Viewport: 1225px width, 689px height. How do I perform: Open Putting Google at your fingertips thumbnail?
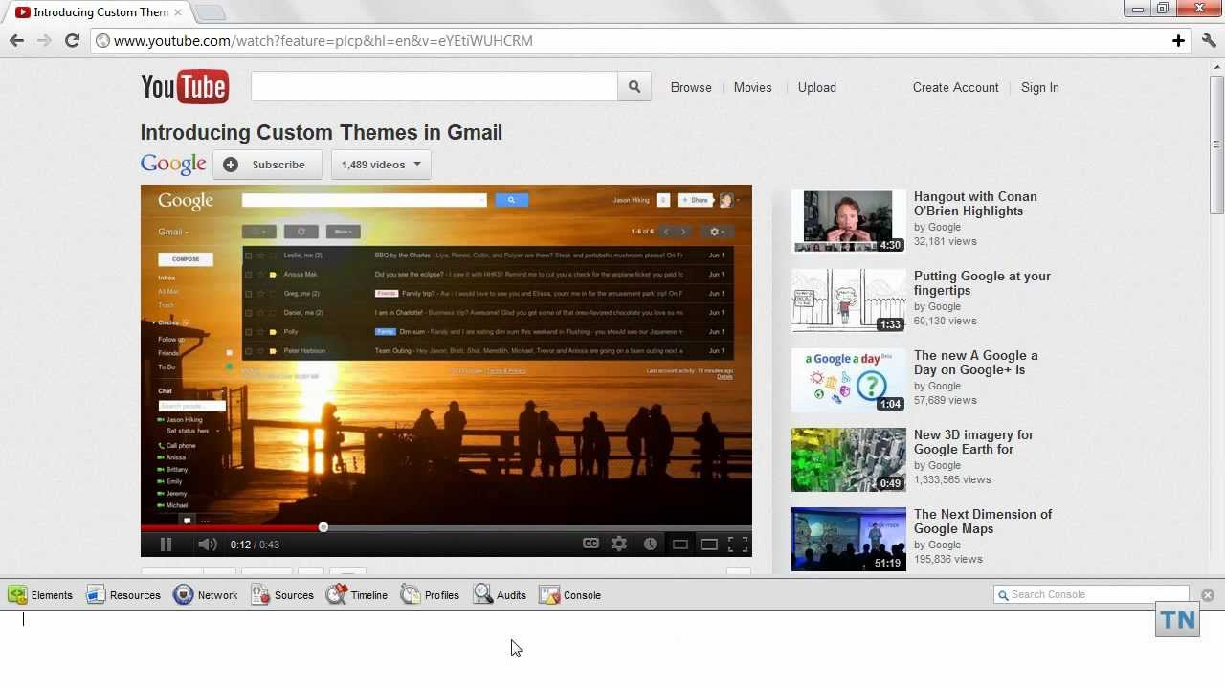point(848,300)
